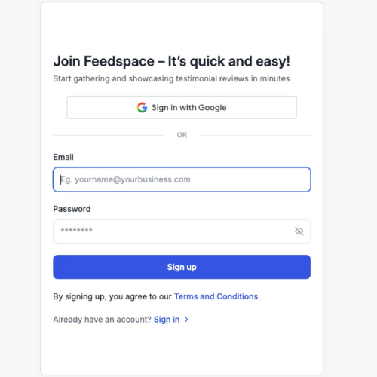Click the Google G logo icon
Image resolution: width=377 pixels, height=377 pixels.
coord(142,107)
